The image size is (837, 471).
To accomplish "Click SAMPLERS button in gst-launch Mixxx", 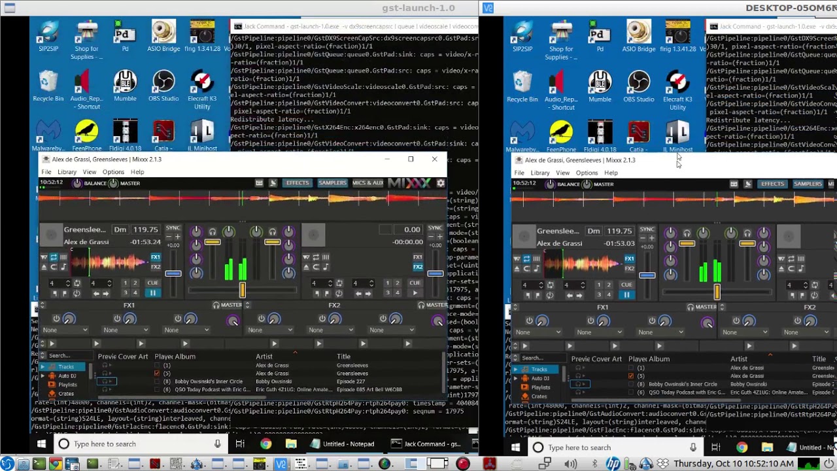I will (x=332, y=183).
